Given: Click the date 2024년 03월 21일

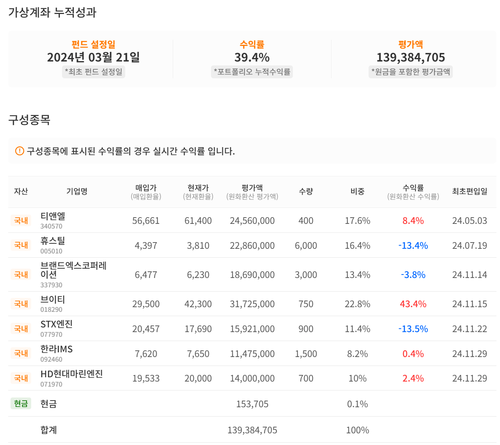Looking at the screenshot, I should point(94,58).
